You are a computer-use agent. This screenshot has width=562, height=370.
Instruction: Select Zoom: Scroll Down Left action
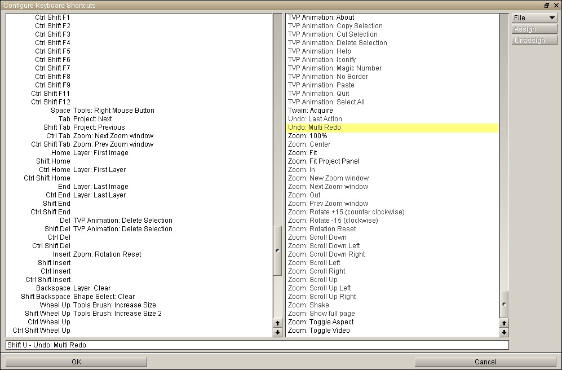click(x=392, y=245)
